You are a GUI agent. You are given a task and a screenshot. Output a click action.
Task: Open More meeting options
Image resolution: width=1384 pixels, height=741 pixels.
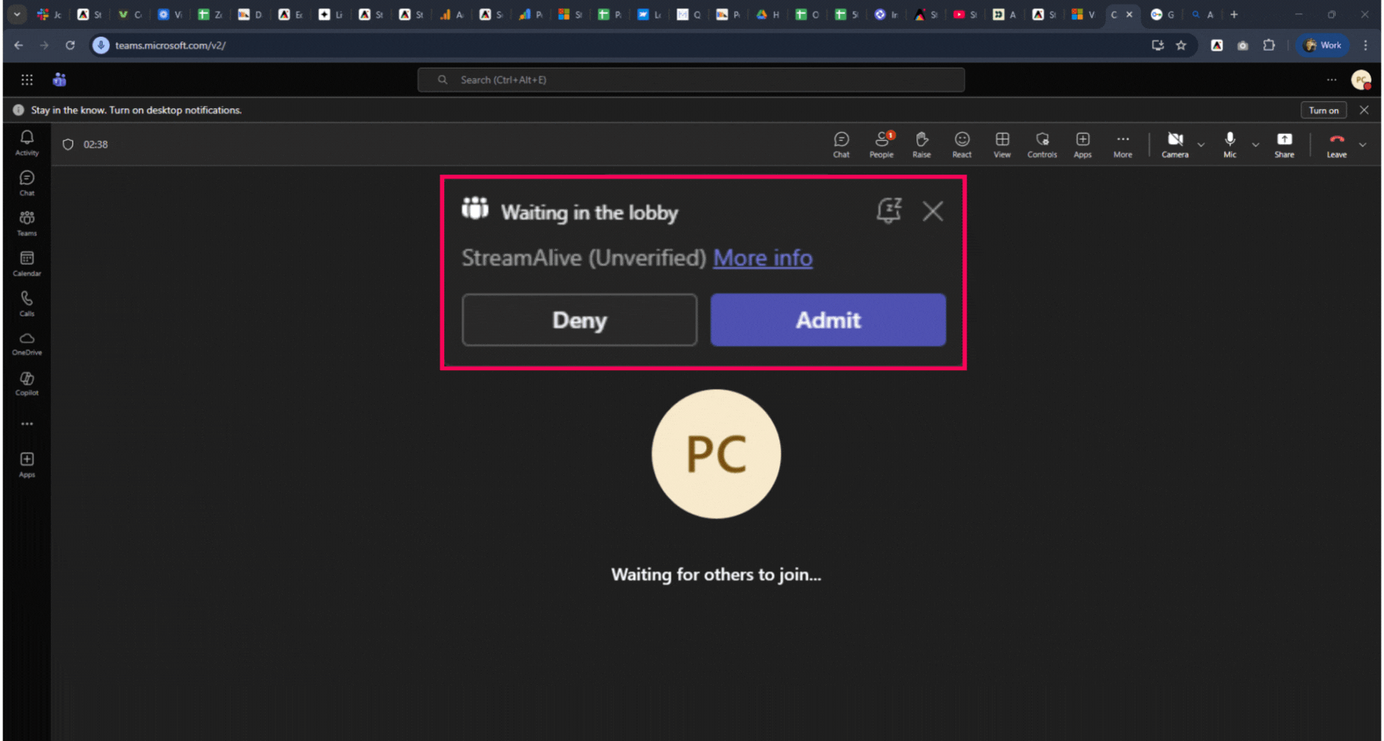(x=1122, y=144)
